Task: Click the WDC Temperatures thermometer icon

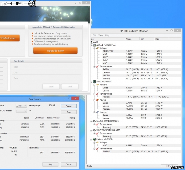Action: pos(97,133)
